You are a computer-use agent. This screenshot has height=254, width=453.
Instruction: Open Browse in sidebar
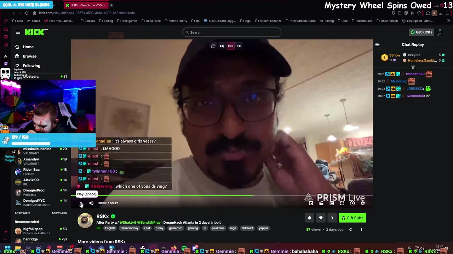click(25, 56)
